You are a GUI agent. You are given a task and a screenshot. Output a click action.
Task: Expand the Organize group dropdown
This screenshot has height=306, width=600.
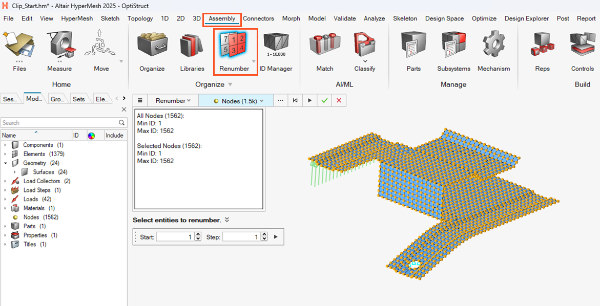tap(230, 84)
